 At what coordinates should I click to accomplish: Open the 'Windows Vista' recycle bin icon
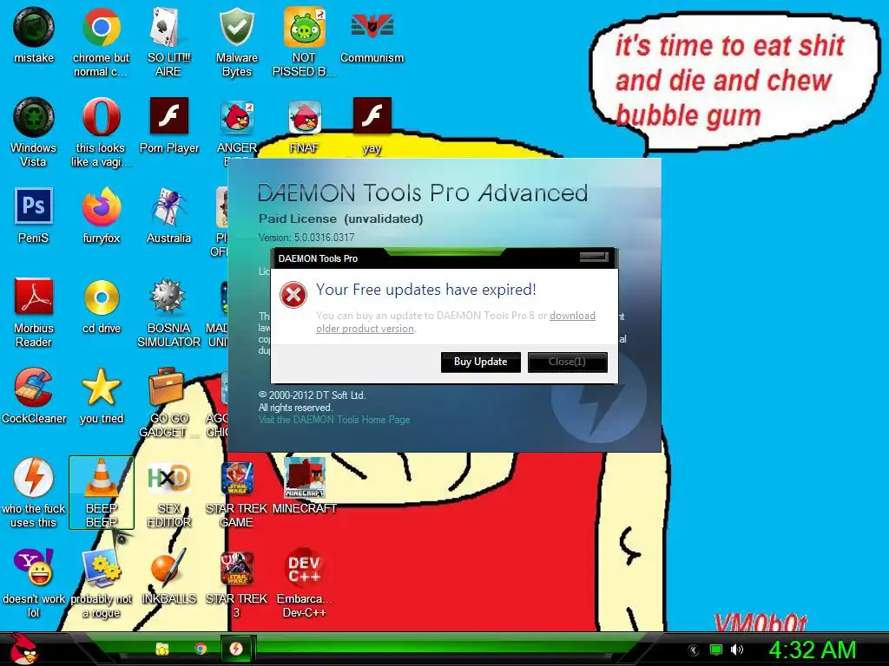pyautogui.click(x=34, y=117)
